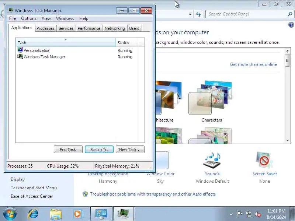This screenshot has width=295, height=221.
Task: Sort the list by the Task column header
Action: [66, 43]
